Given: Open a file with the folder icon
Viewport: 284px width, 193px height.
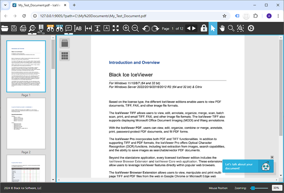Looking at the screenshot, I should (x=5, y=28).
